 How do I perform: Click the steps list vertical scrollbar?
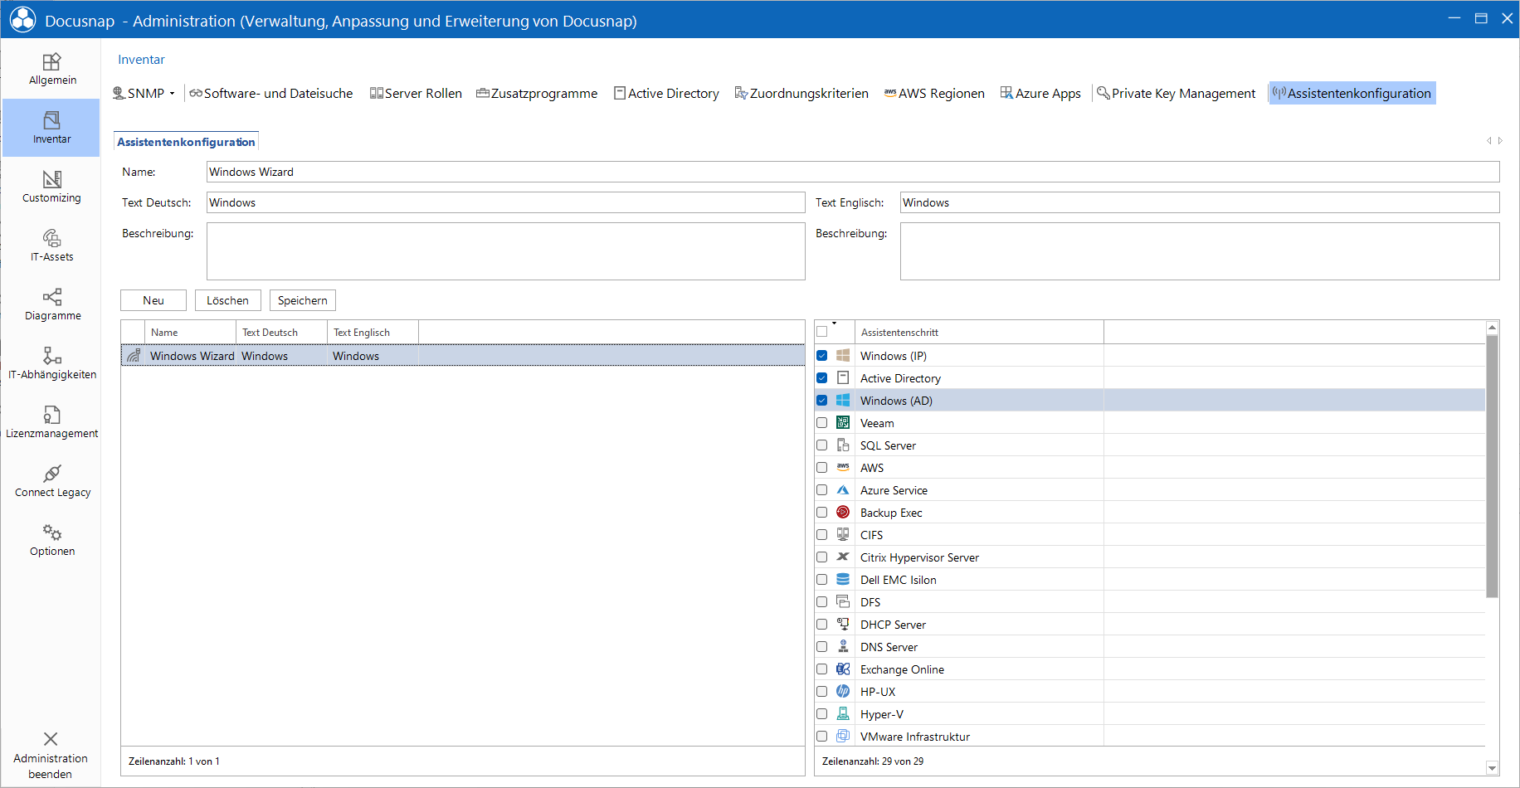point(1492,466)
